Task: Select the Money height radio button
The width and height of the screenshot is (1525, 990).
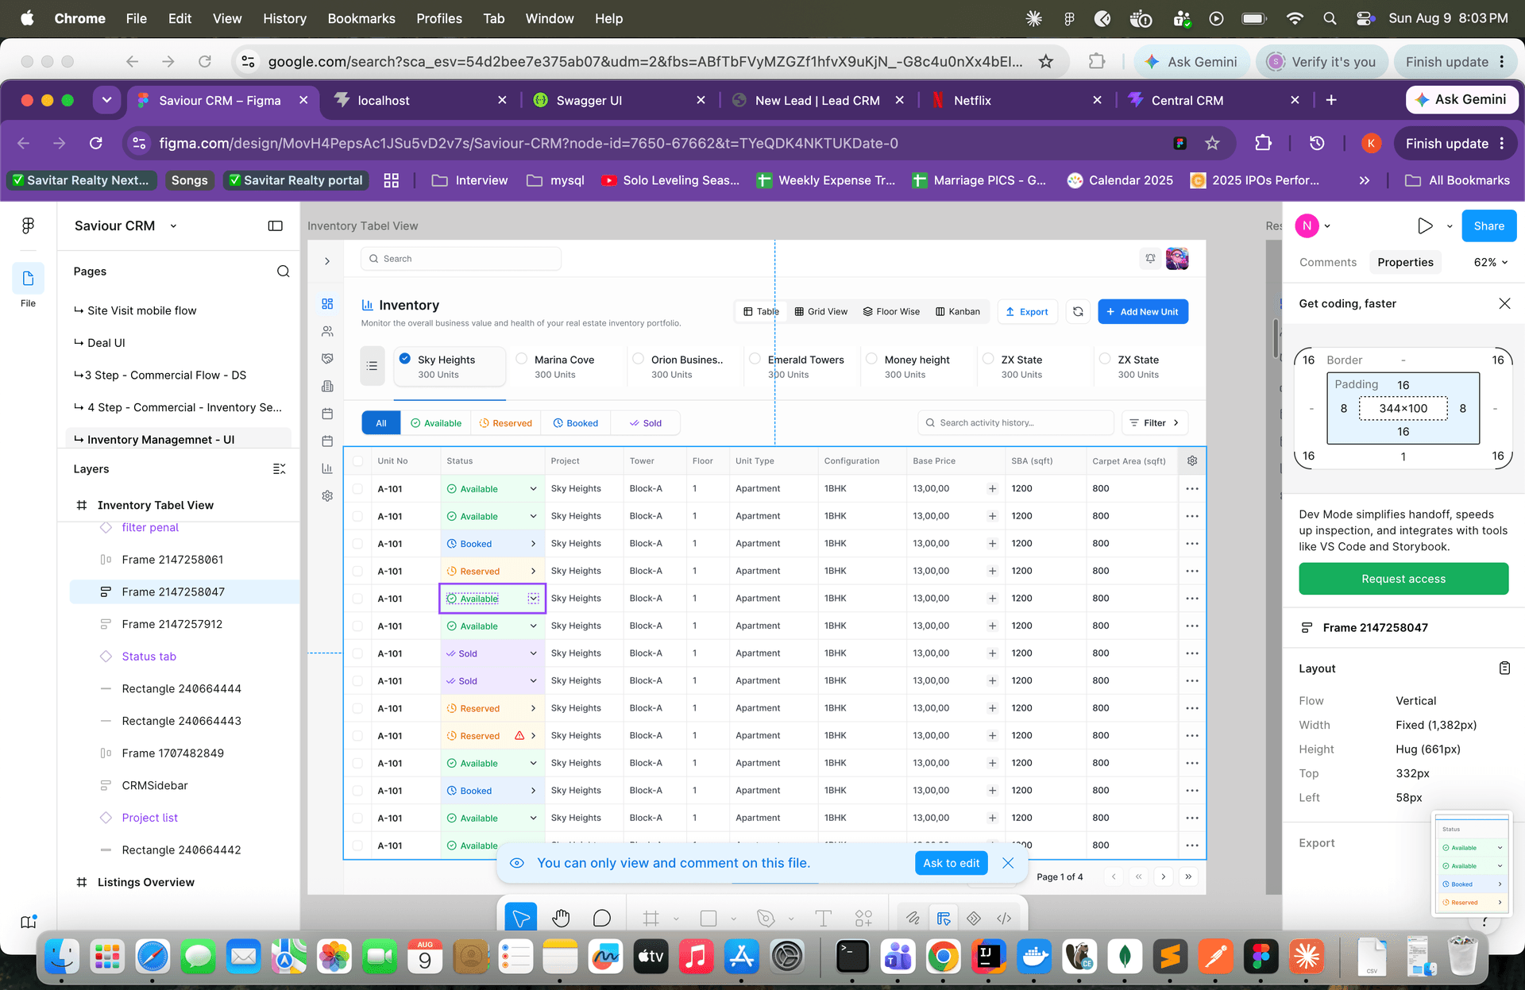Action: point(872,359)
